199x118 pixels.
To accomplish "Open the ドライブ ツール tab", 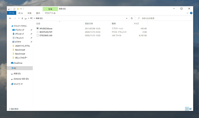I will [x=50, y=13].
